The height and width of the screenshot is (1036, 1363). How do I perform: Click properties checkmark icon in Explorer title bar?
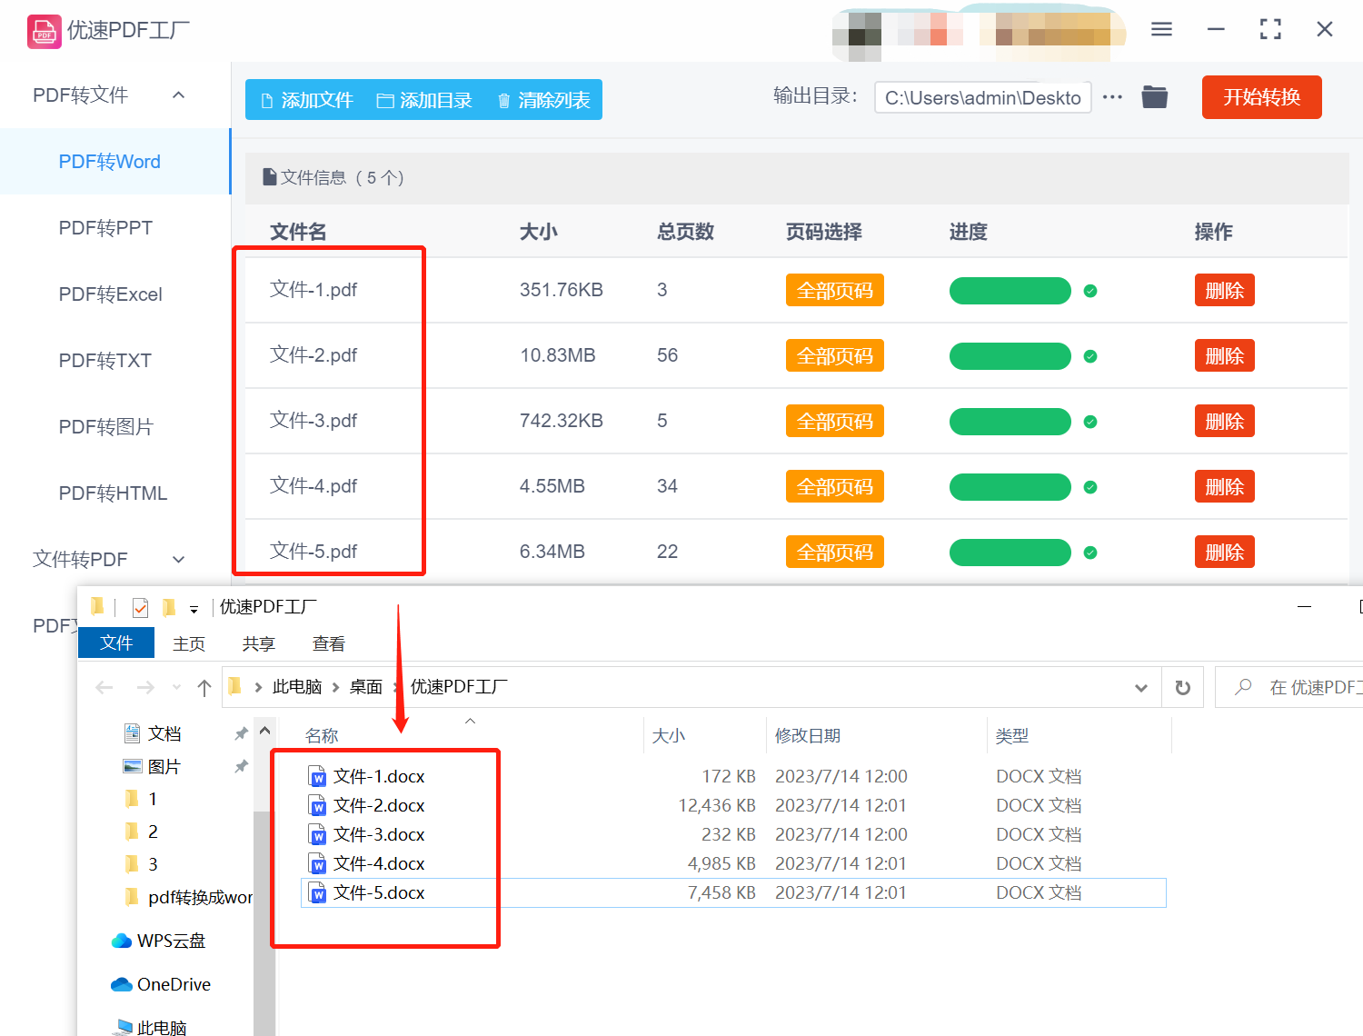(x=140, y=607)
